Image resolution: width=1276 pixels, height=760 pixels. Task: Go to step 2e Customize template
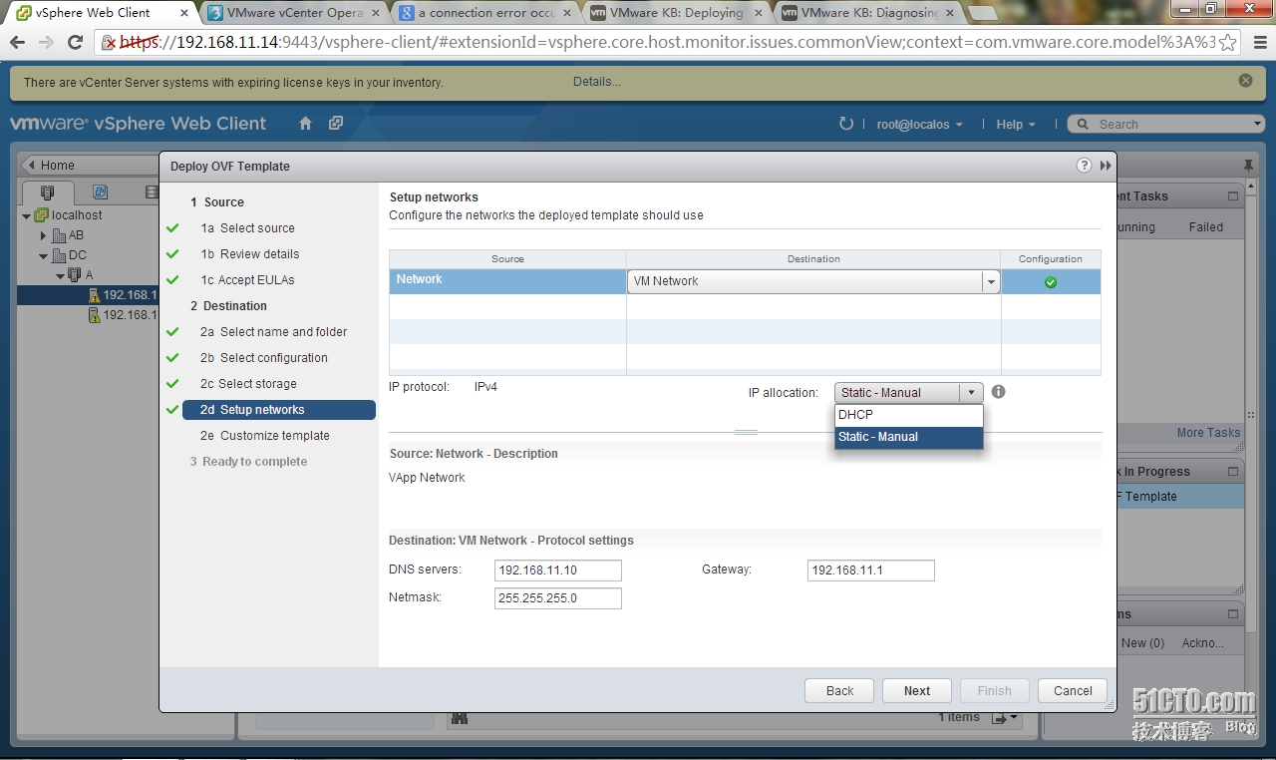click(x=265, y=436)
